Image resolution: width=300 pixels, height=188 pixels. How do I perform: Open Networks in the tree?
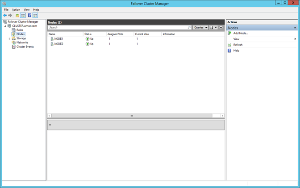click(x=22, y=42)
